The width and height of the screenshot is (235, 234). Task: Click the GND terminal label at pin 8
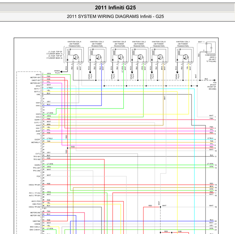point(38,94)
